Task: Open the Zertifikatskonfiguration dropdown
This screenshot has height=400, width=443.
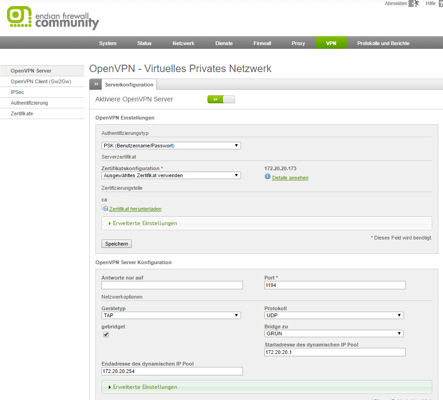Action: click(x=171, y=175)
